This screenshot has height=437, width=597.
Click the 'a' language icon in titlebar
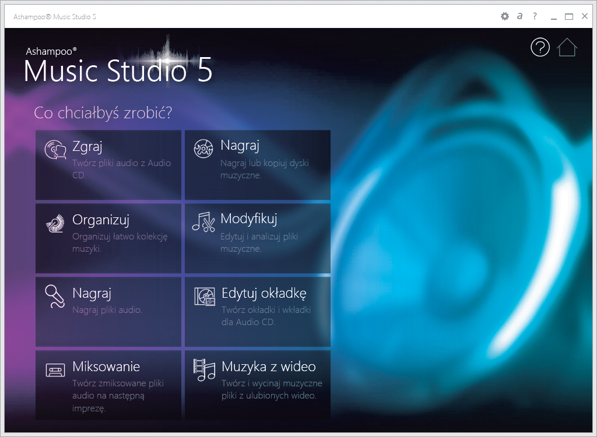tap(519, 16)
